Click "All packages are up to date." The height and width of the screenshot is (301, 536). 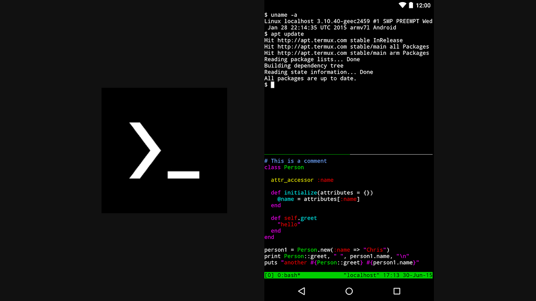pyautogui.click(x=310, y=78)
